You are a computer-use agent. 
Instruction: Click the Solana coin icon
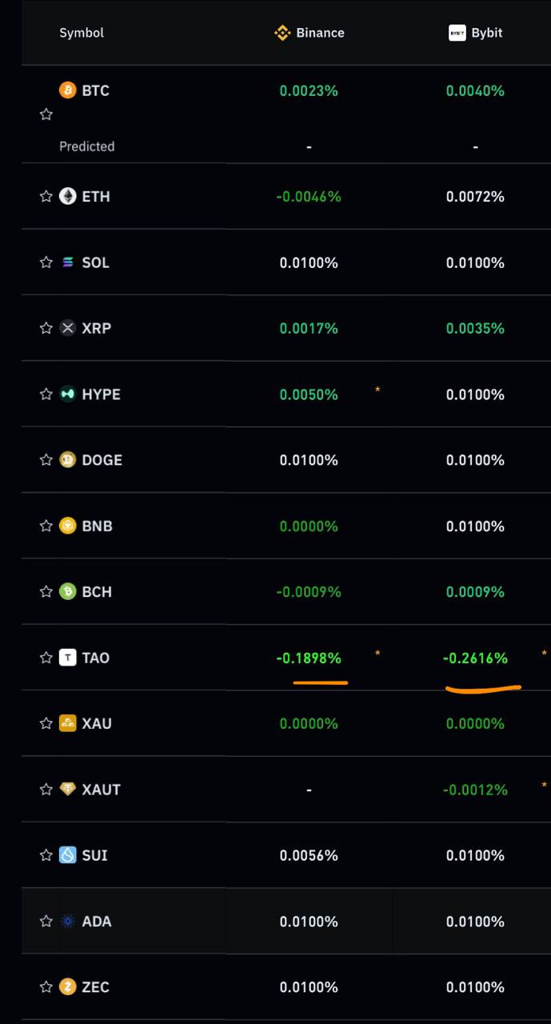click(x=68, y=262)
